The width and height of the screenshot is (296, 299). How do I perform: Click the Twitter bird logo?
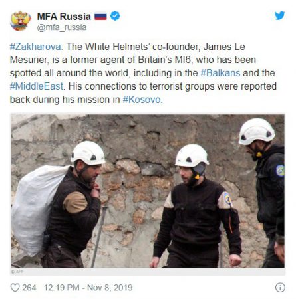[x=279, y=15]
